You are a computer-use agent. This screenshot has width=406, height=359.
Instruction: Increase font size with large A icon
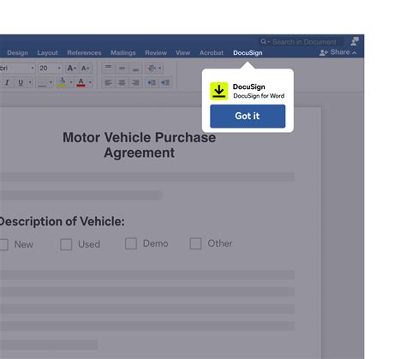[x=71, y=69]
